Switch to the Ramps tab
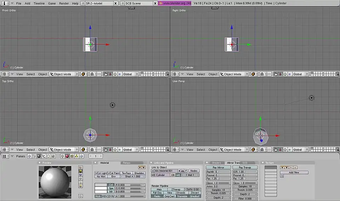The height and width of the screenshot is (201, 340). [x=126, y=163]
